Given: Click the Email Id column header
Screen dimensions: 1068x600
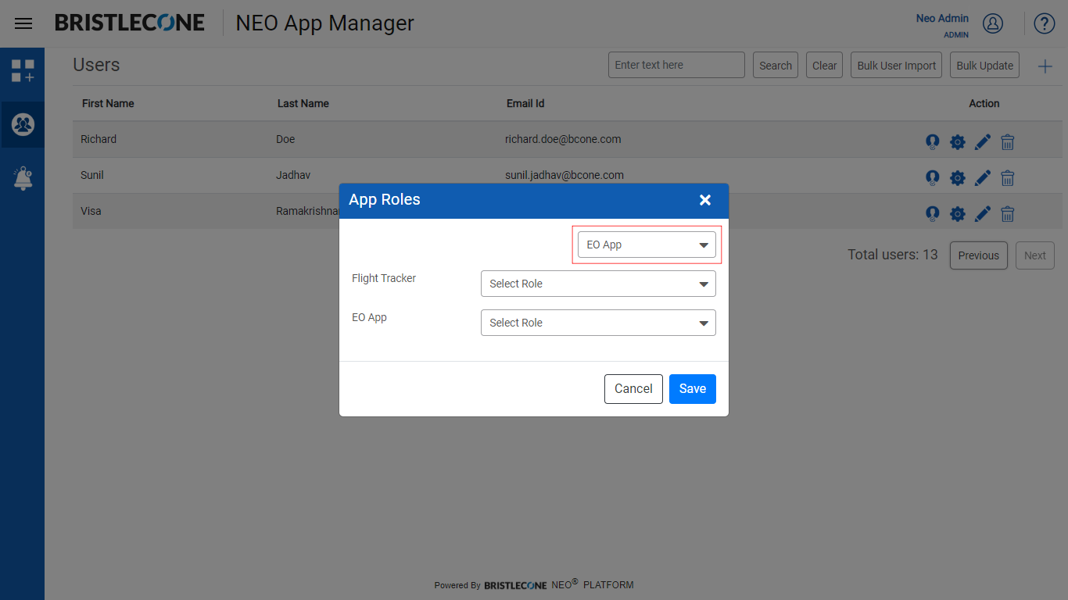Looking at the screenshot, I should click(525, 103).
